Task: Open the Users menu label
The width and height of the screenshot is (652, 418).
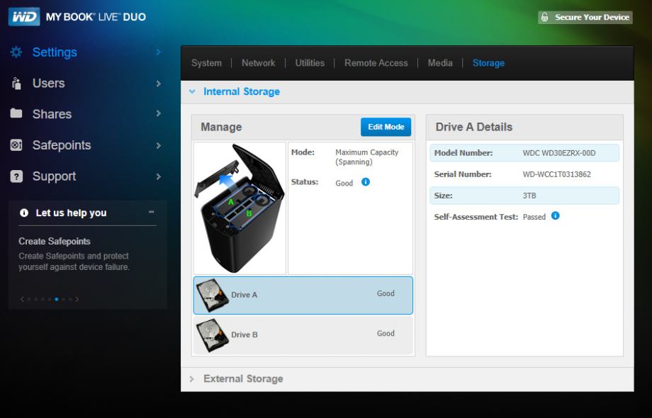Action: point(49,83)
